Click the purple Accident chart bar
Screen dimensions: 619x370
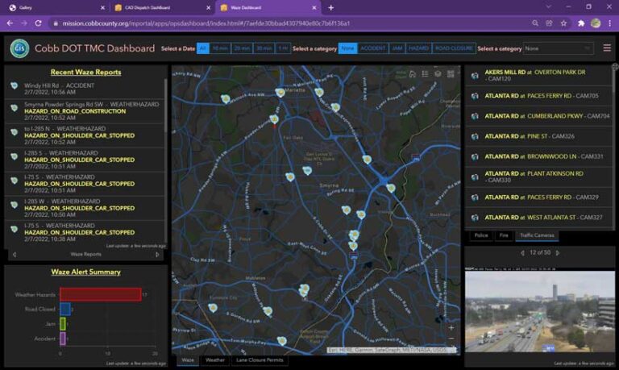[x=63, y=339]
